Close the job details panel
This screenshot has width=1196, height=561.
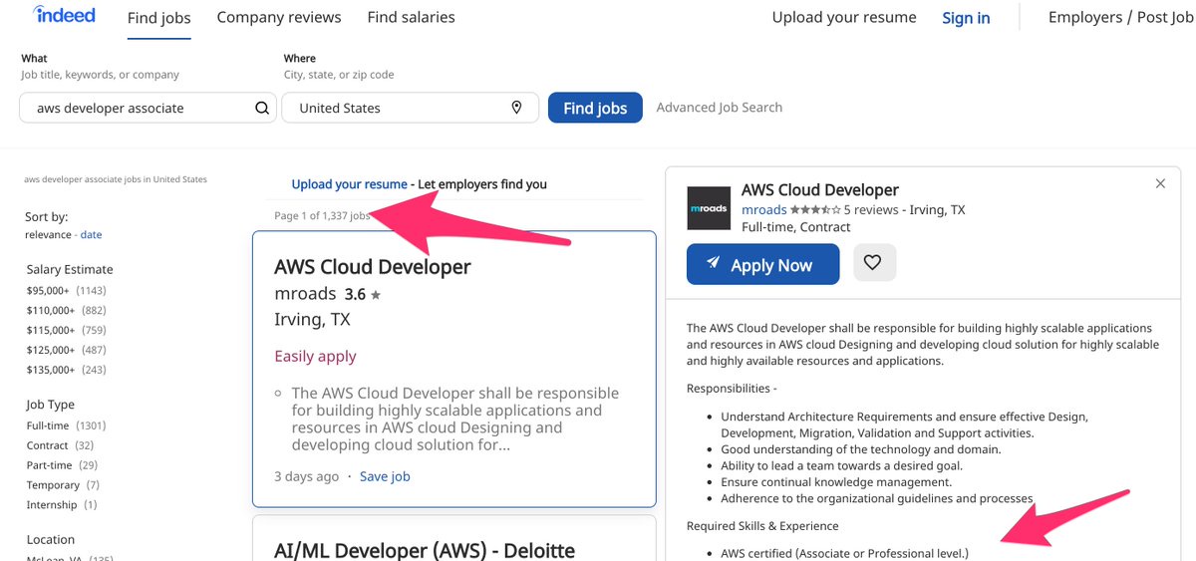coord(1160,183)
